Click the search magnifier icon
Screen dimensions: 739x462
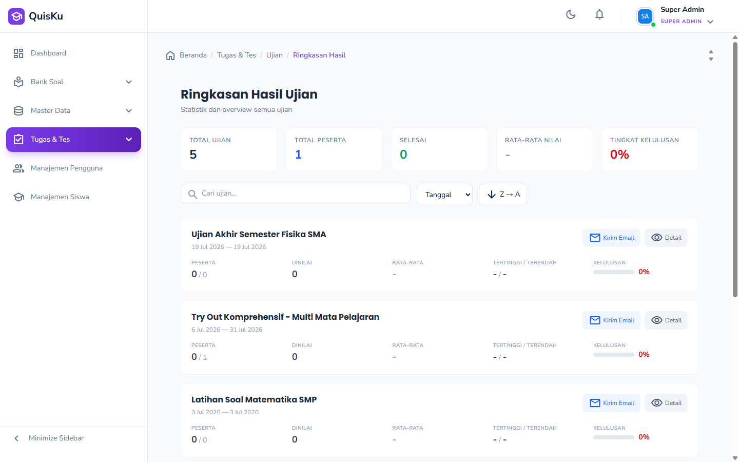(x=192, y=194)
